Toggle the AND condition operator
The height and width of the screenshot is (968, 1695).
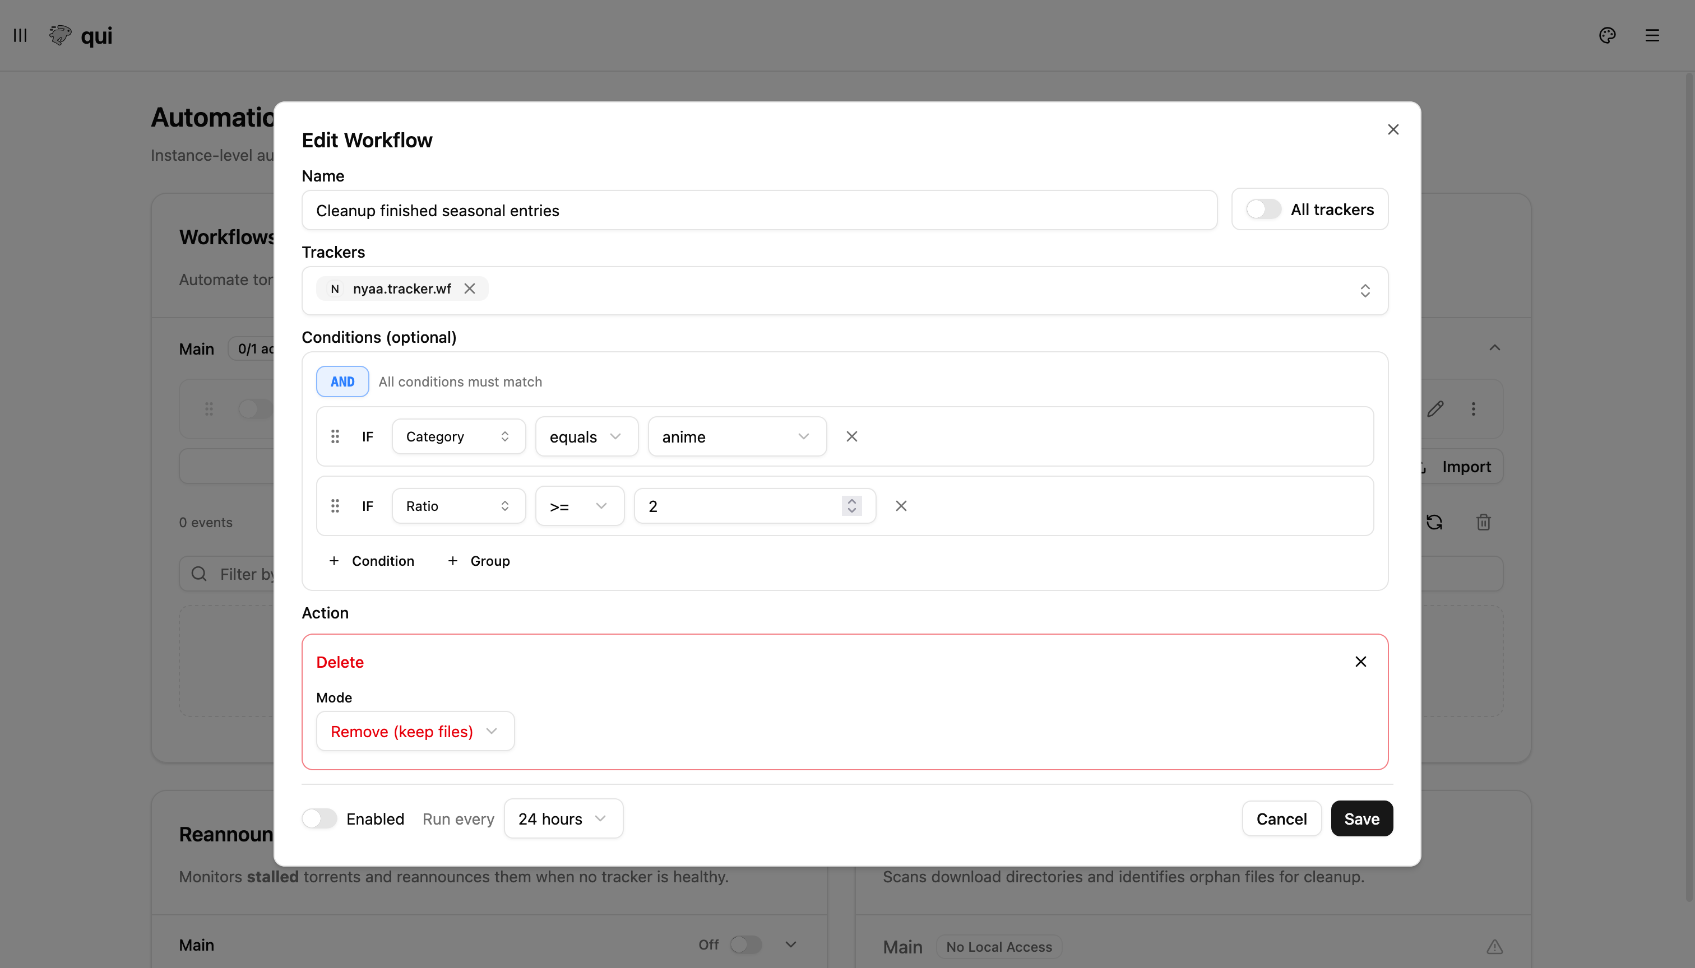pos(342,381)
